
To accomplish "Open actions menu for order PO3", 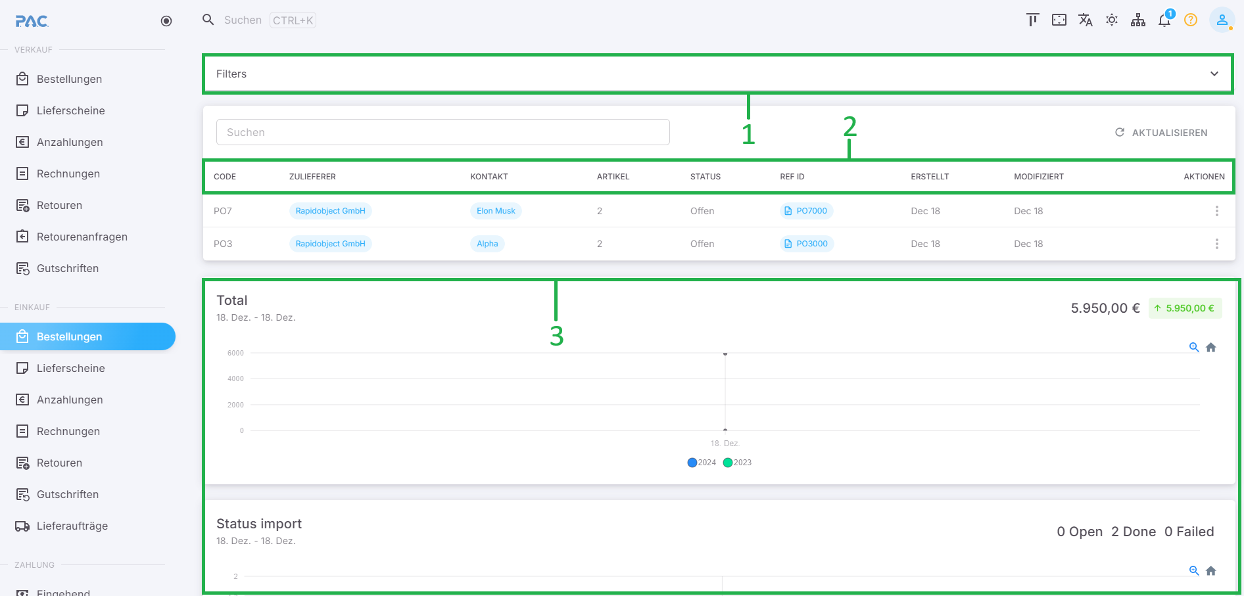I will 1216,244.
